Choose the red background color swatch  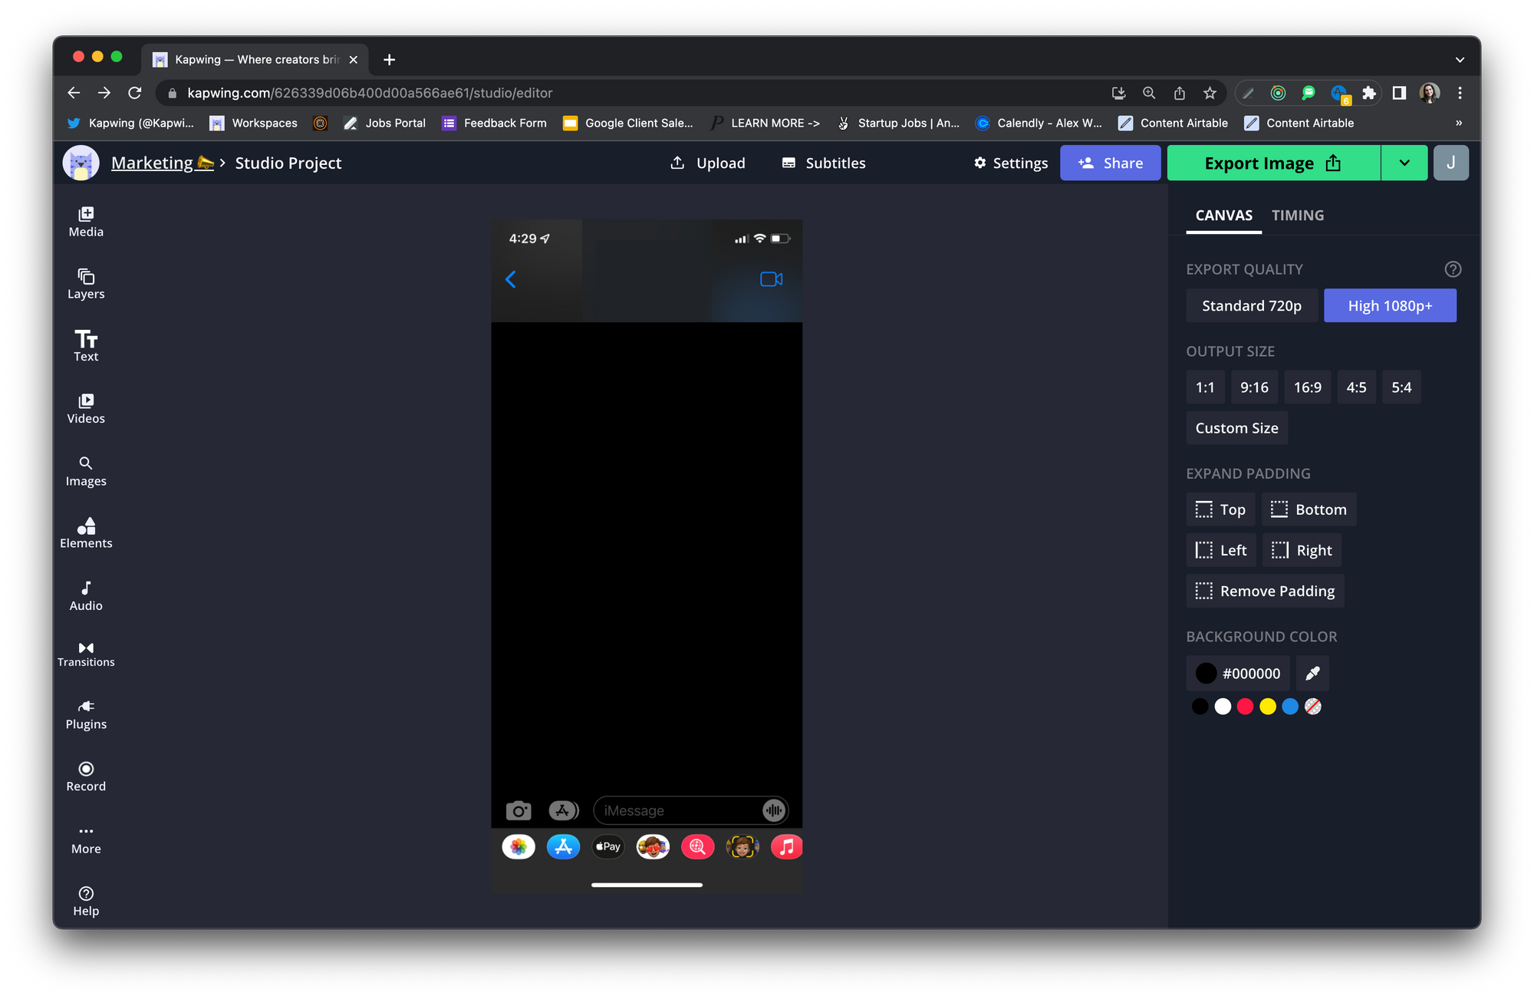(1245, 707)
